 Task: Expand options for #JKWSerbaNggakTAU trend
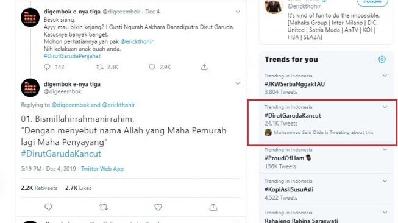point(385,76)
